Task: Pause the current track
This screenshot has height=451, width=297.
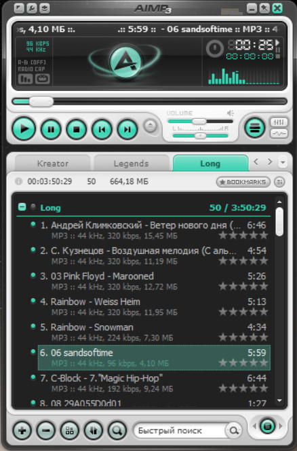Action: click(51, 130)
